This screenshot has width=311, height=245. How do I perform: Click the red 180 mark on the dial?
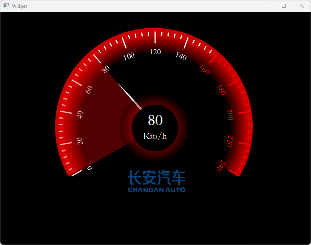221,90
